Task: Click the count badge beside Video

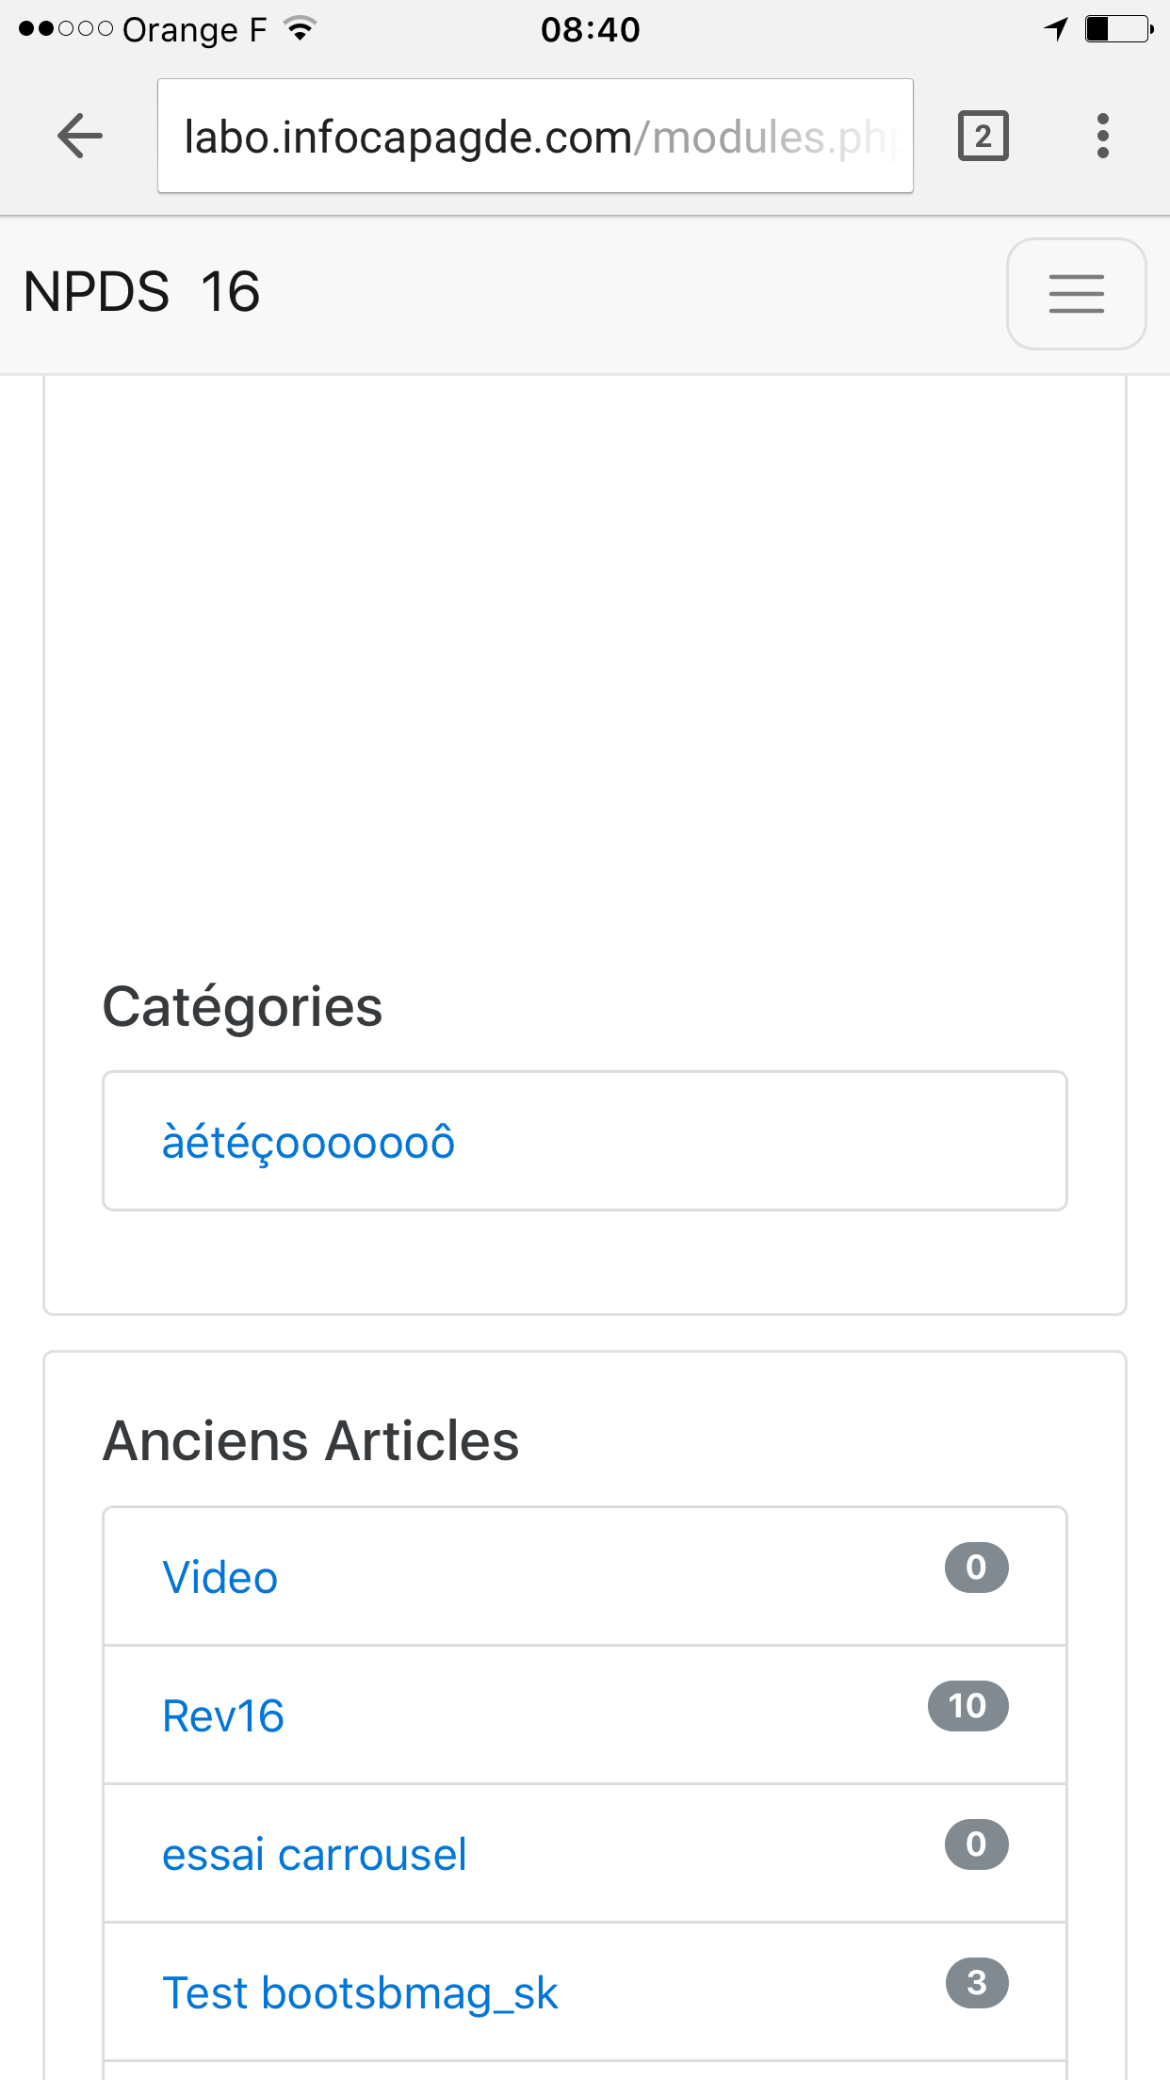Action: click(976, 1568)
